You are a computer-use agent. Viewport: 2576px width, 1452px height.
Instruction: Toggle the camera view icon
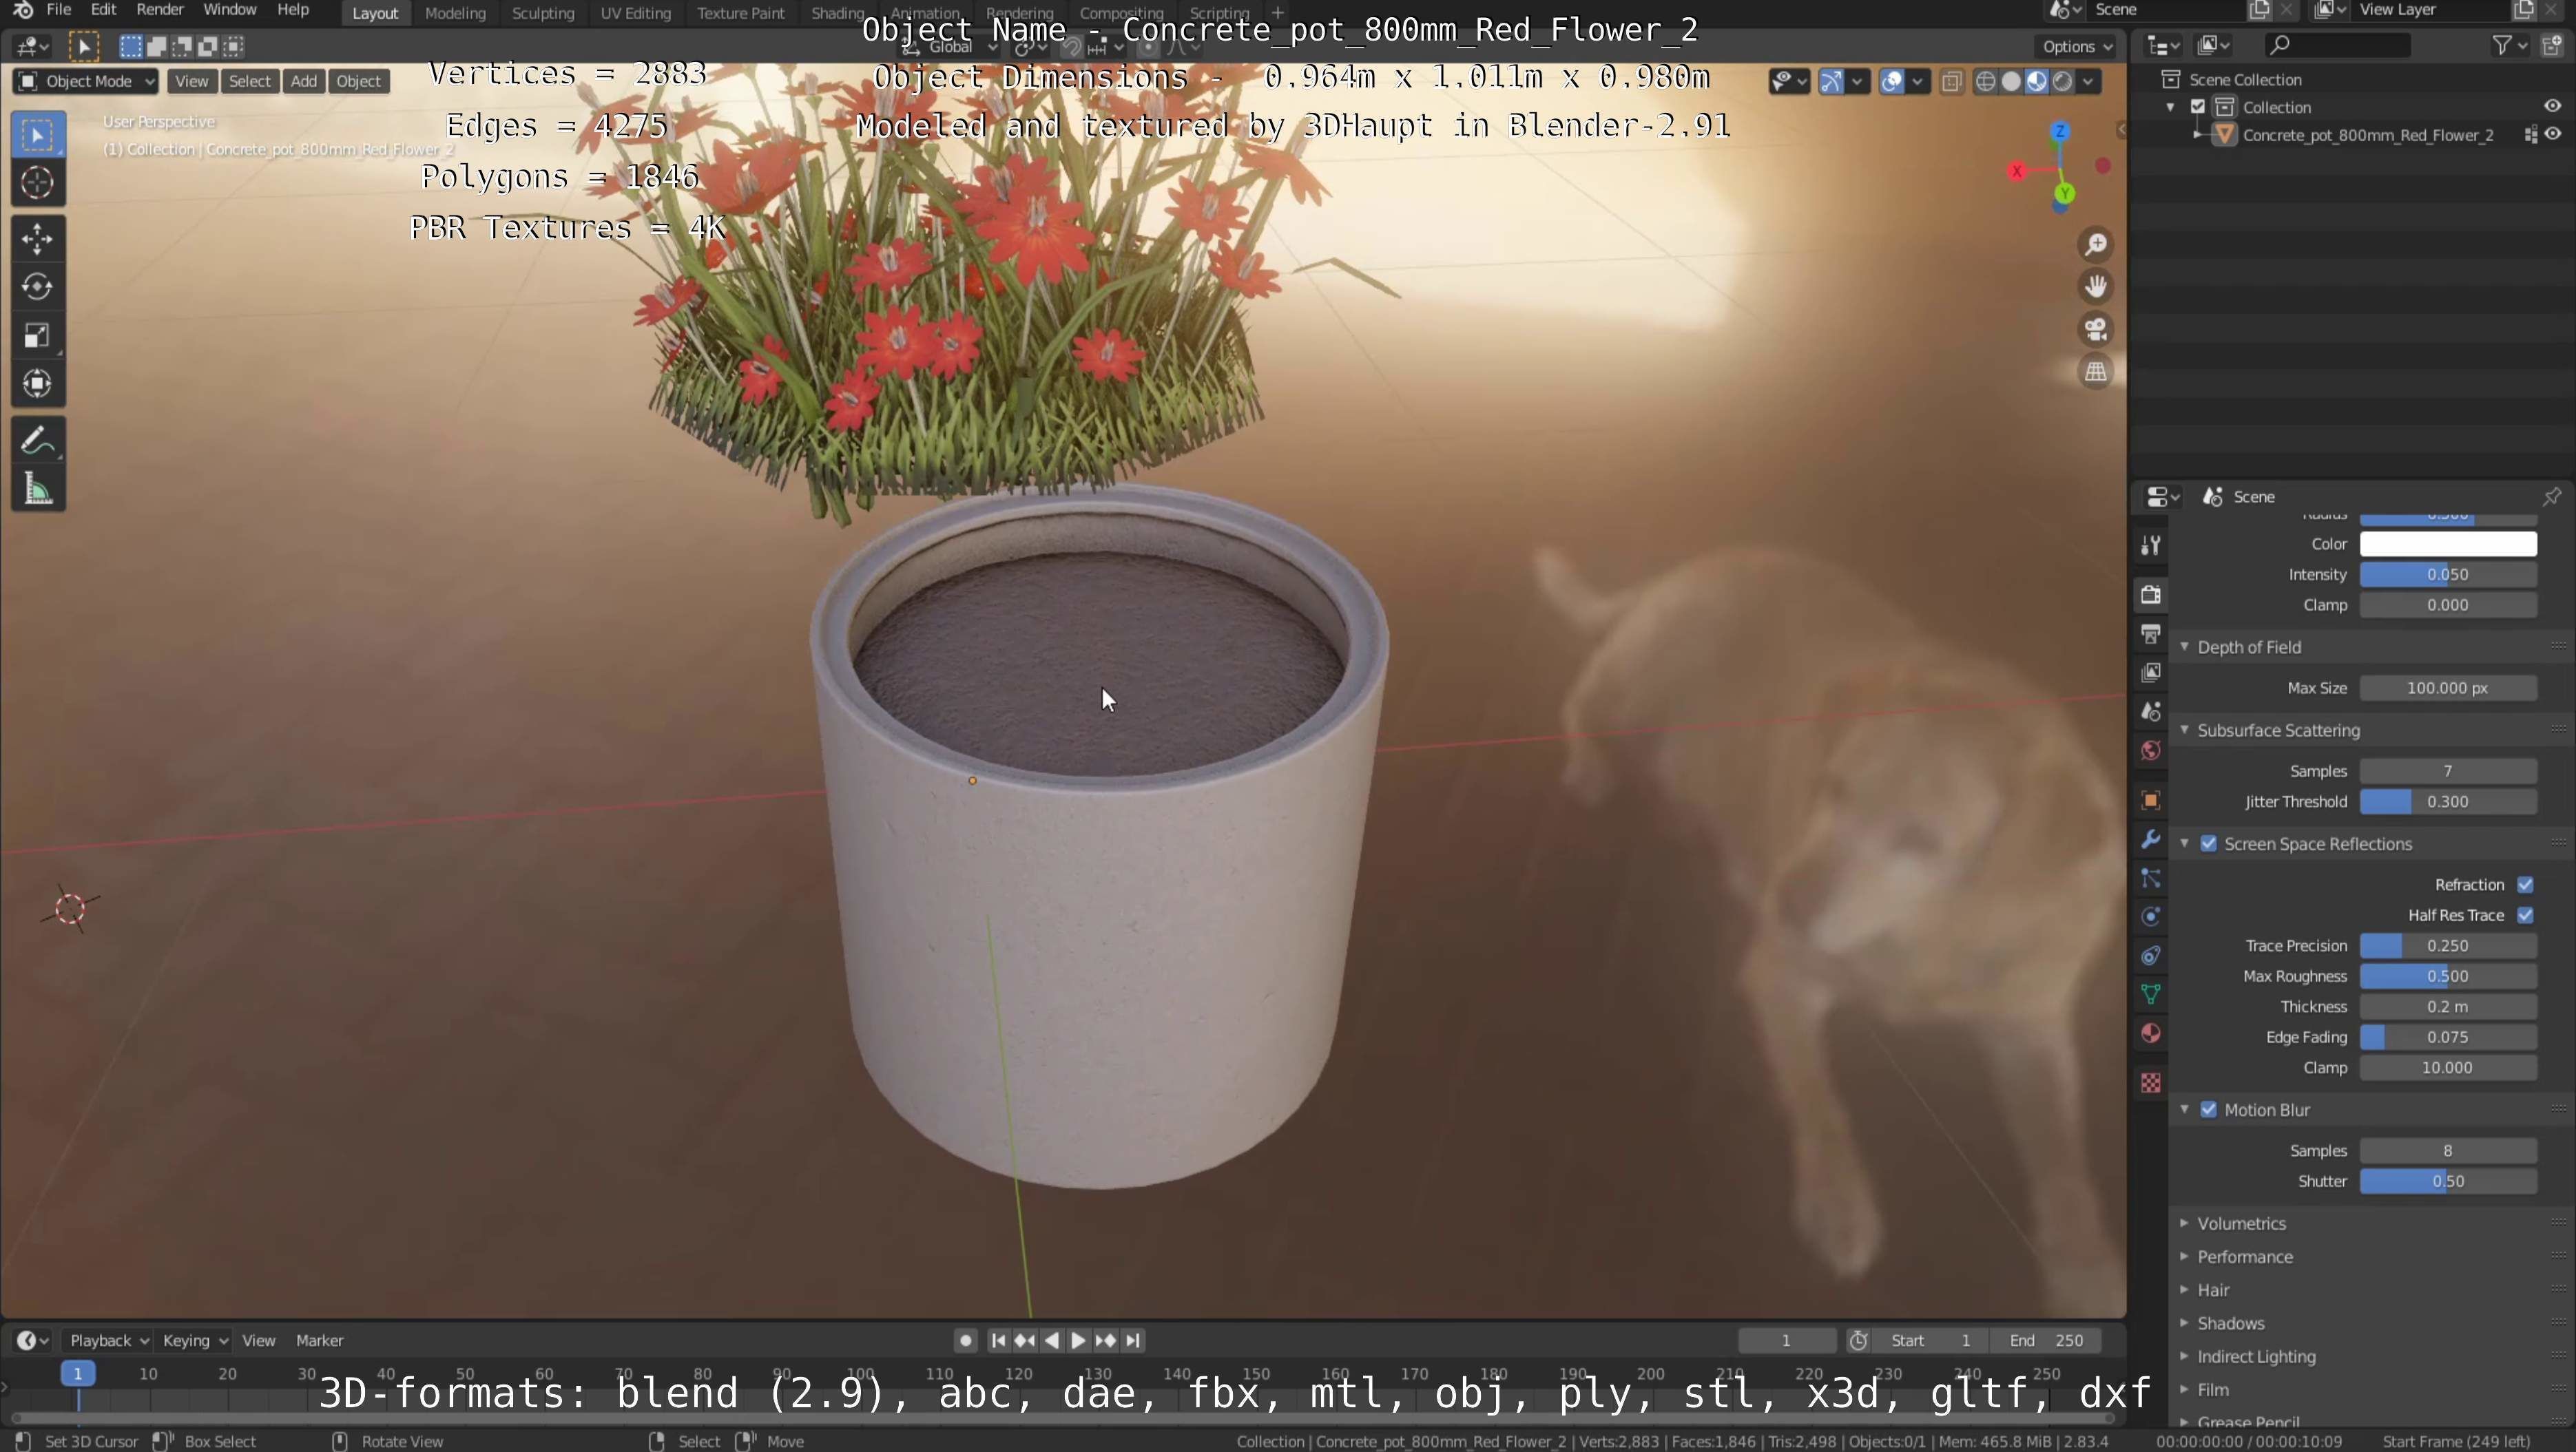(x=2096, y=329)
